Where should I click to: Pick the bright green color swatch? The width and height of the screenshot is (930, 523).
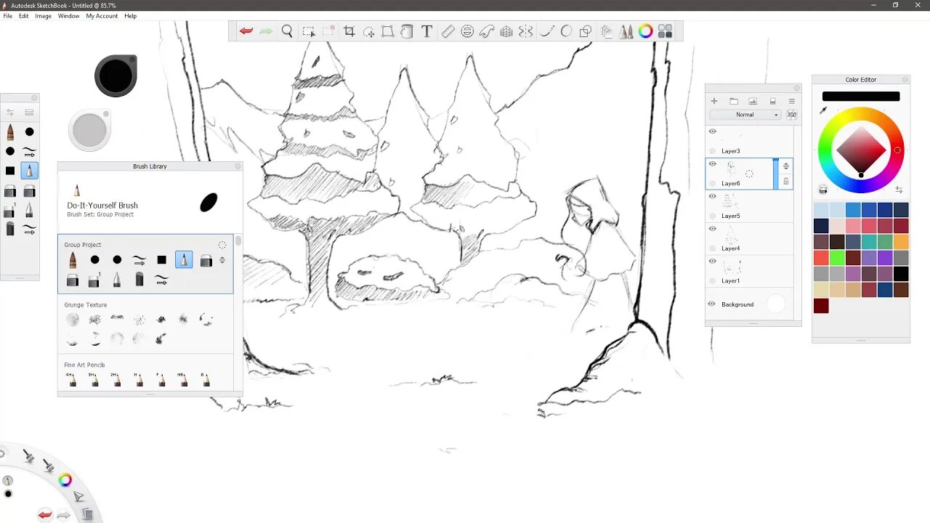point(837,258)
